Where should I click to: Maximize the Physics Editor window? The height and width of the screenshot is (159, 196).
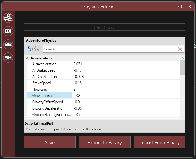point(180,6)
